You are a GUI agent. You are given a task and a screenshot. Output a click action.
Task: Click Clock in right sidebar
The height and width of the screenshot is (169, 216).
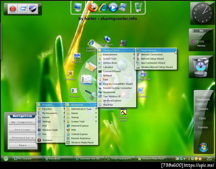[202, 118]
